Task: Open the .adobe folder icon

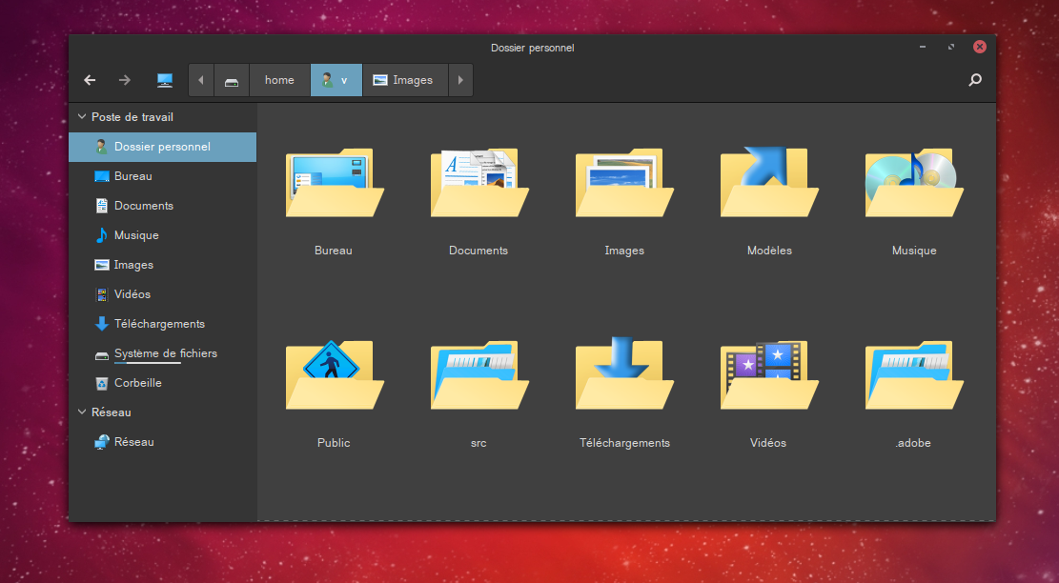Action: pos(914,373)
